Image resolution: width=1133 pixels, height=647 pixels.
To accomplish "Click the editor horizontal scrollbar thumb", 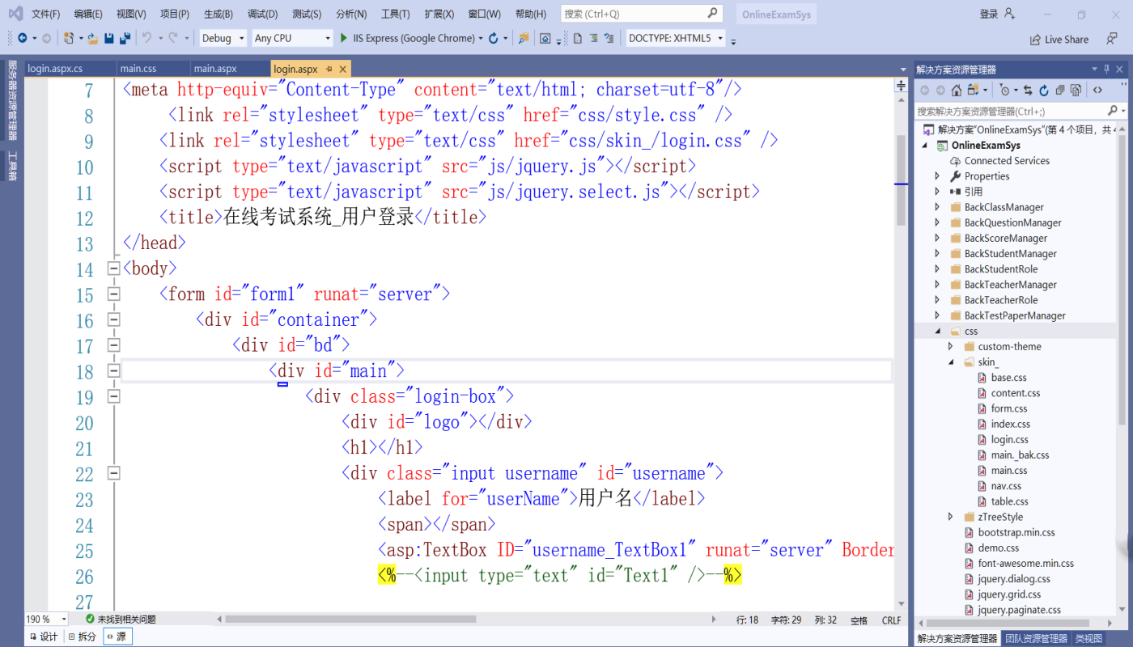I will [350, 620].
